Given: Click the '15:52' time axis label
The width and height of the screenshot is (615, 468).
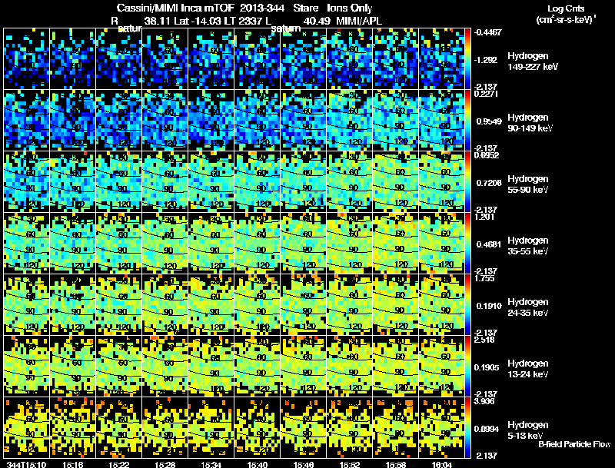Looking at the screenshot, I should coord(350,464).
